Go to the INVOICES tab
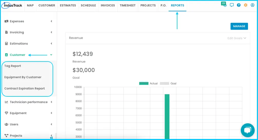The image size is (258, 140). tap(108, 5)
